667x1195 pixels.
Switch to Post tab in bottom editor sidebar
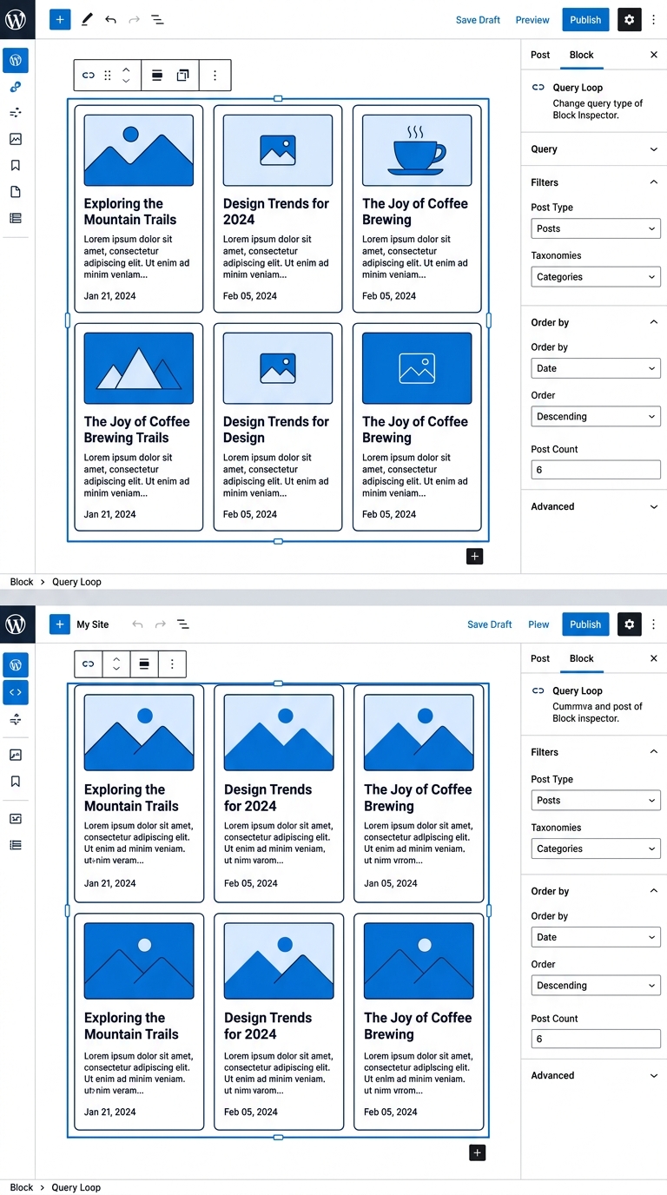(540, 658)
